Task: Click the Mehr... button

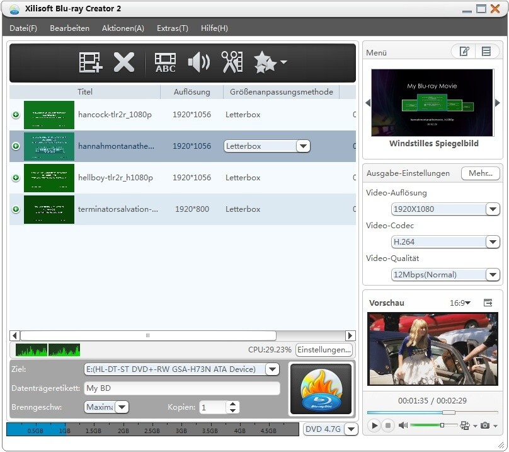Action: [481, 173]
